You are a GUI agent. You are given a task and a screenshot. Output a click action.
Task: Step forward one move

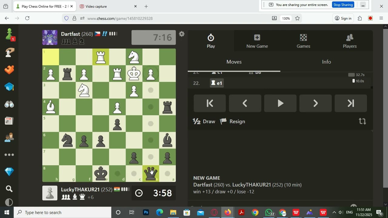(x=316, y=103)
